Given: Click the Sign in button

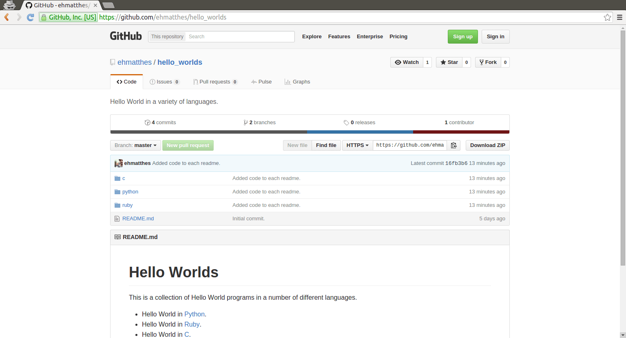Looking at the screenshot, I should click(495, 37).
